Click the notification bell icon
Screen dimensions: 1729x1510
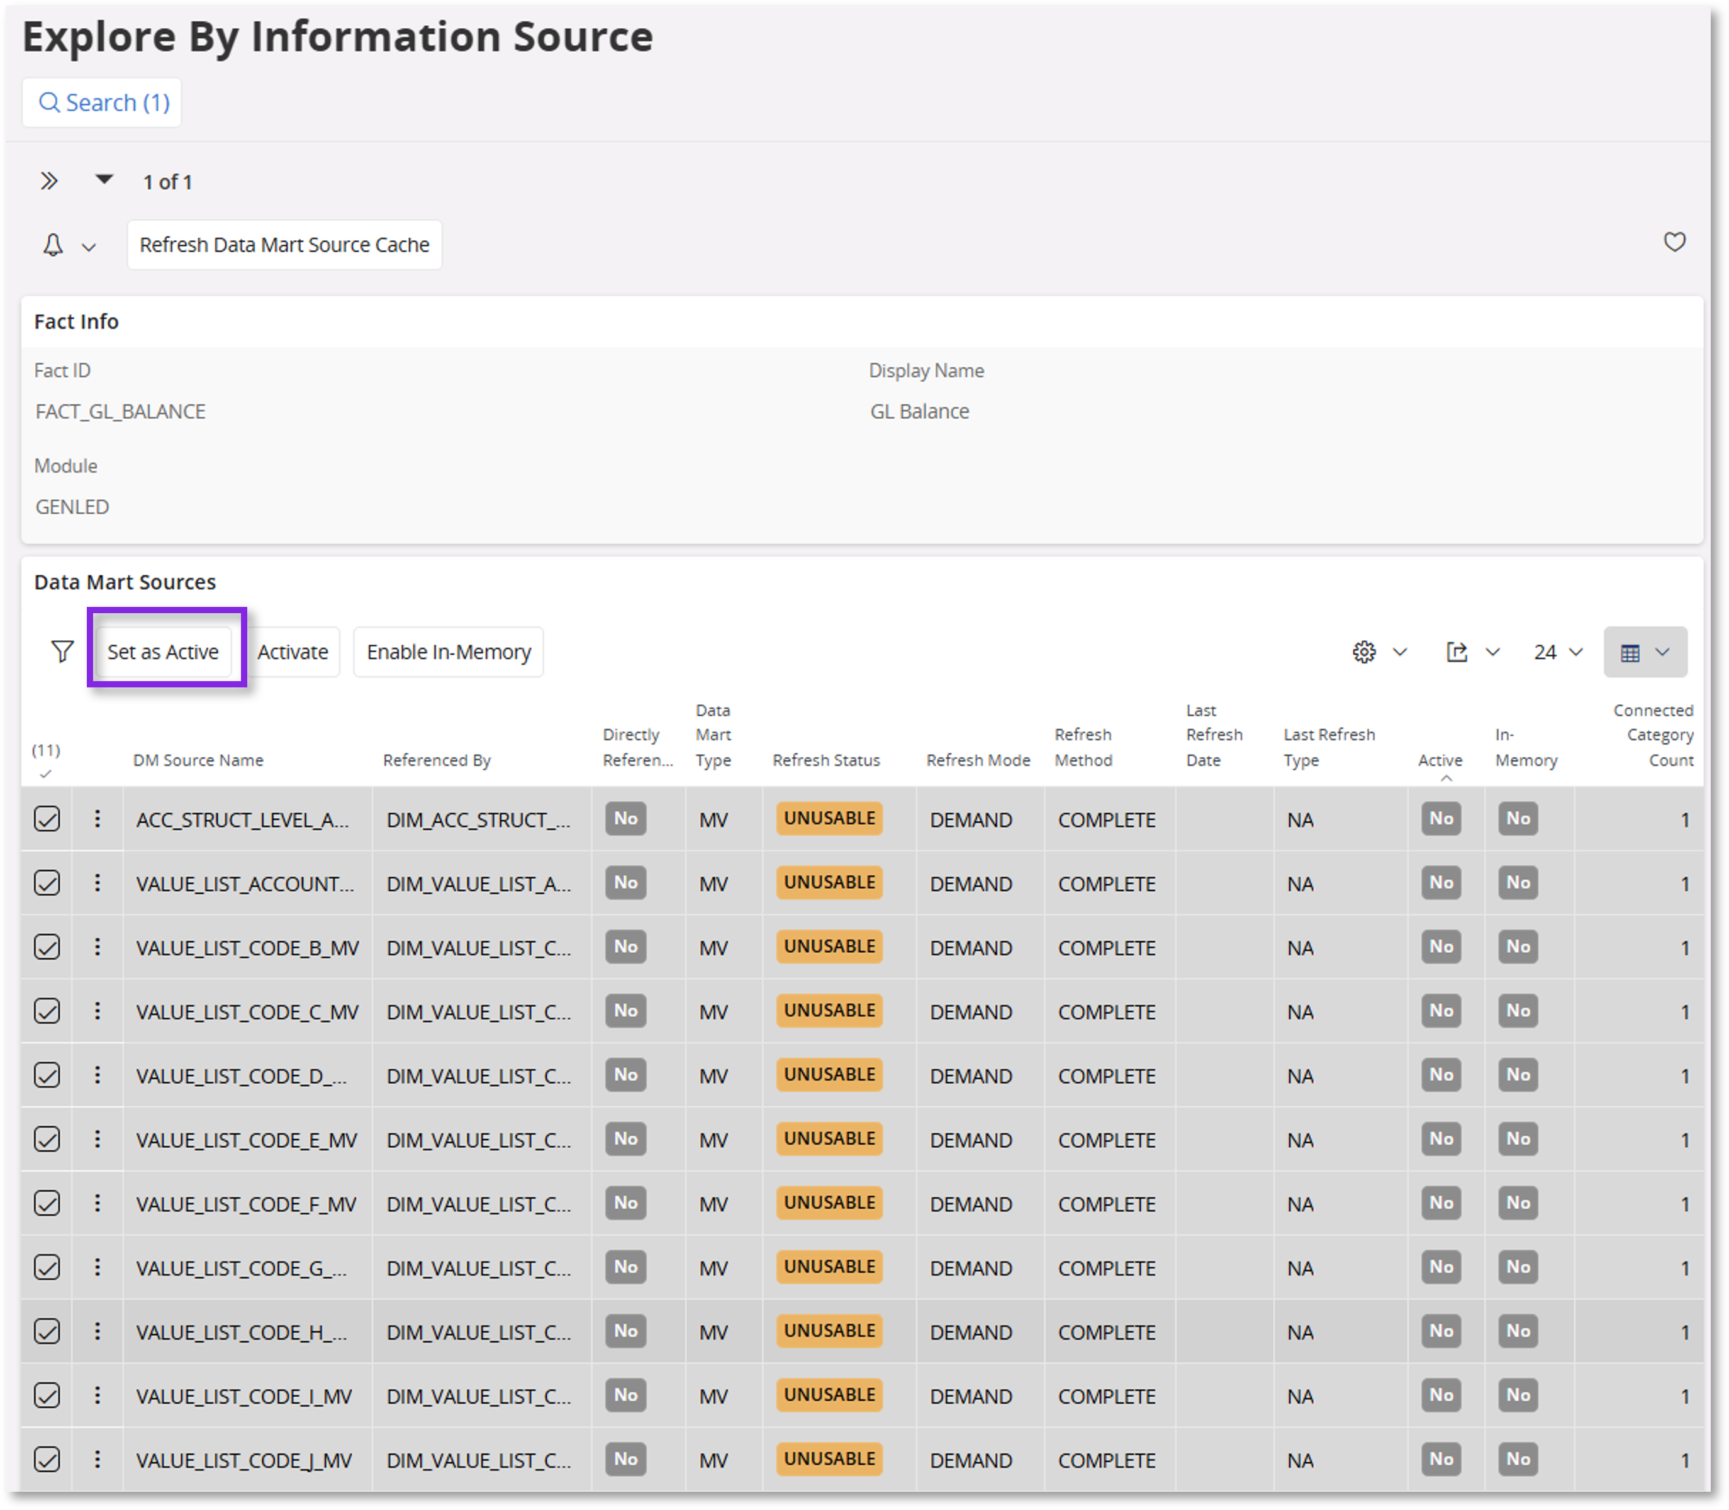[x=53, y=245]
